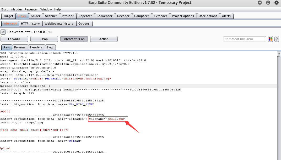281x160 pixels.
Task: Switch to the Intruder main tab
Action: (68, 16)
